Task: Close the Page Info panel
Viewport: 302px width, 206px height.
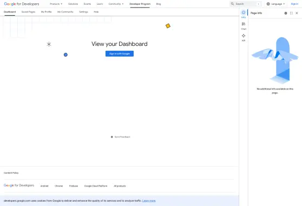Action: [297, 13]
